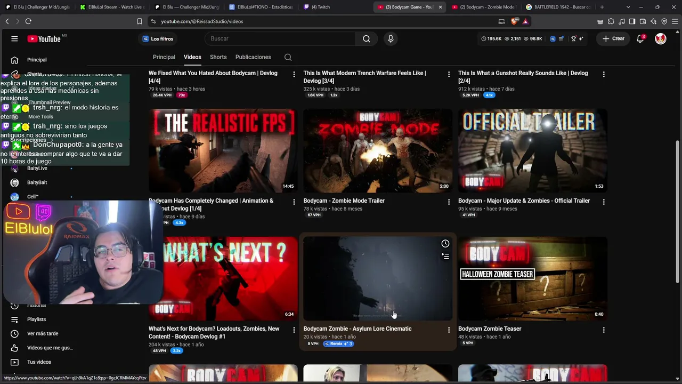Click the browser address bar URL
Image resolution: width=682 pixels, height=384 pixels.
coord(202,21)
